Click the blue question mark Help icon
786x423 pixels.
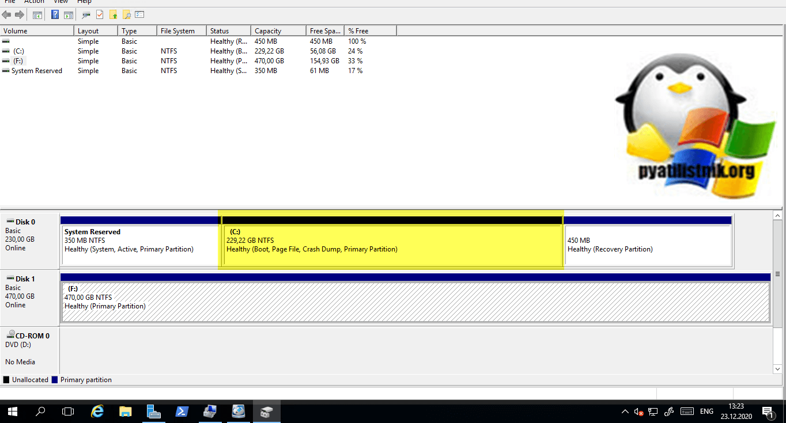click(55, 14)
